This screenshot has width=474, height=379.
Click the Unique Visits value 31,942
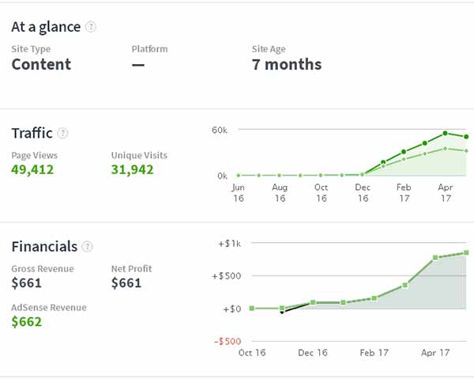(x=132, y=169)
